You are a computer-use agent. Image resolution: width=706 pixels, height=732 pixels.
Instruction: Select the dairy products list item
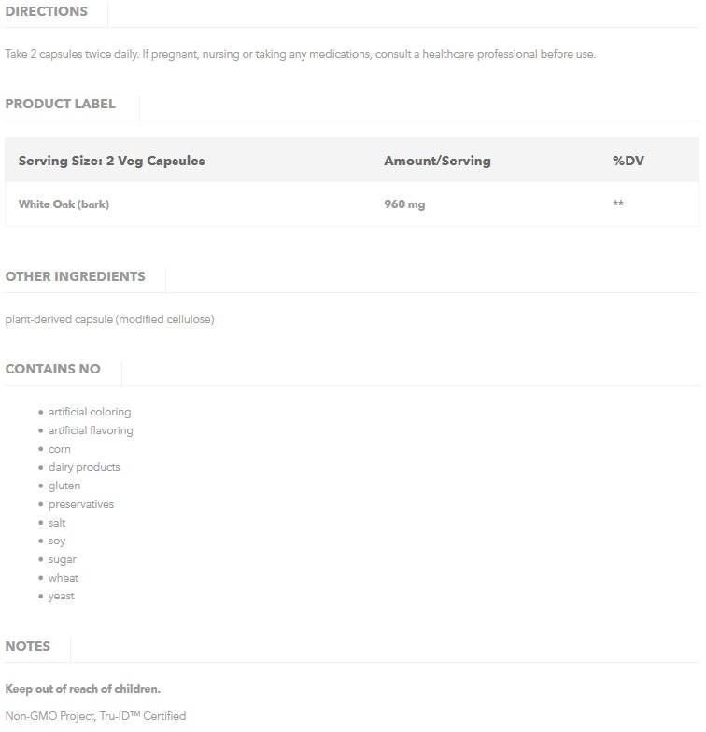84,467
